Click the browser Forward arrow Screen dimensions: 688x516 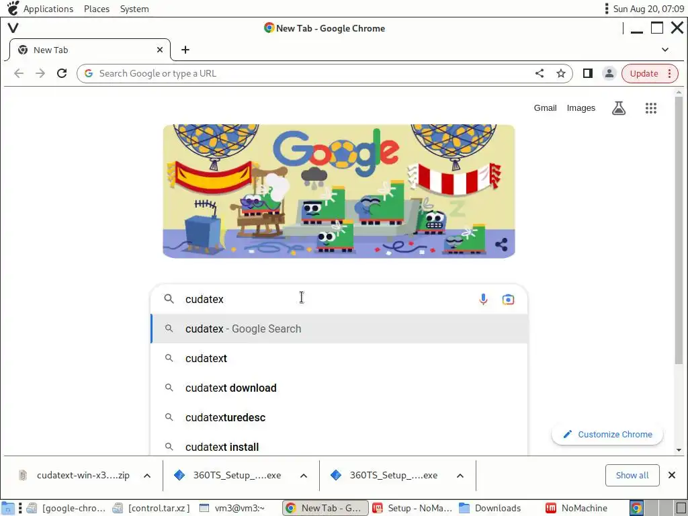pyautogui.click(x=40, y=73)
